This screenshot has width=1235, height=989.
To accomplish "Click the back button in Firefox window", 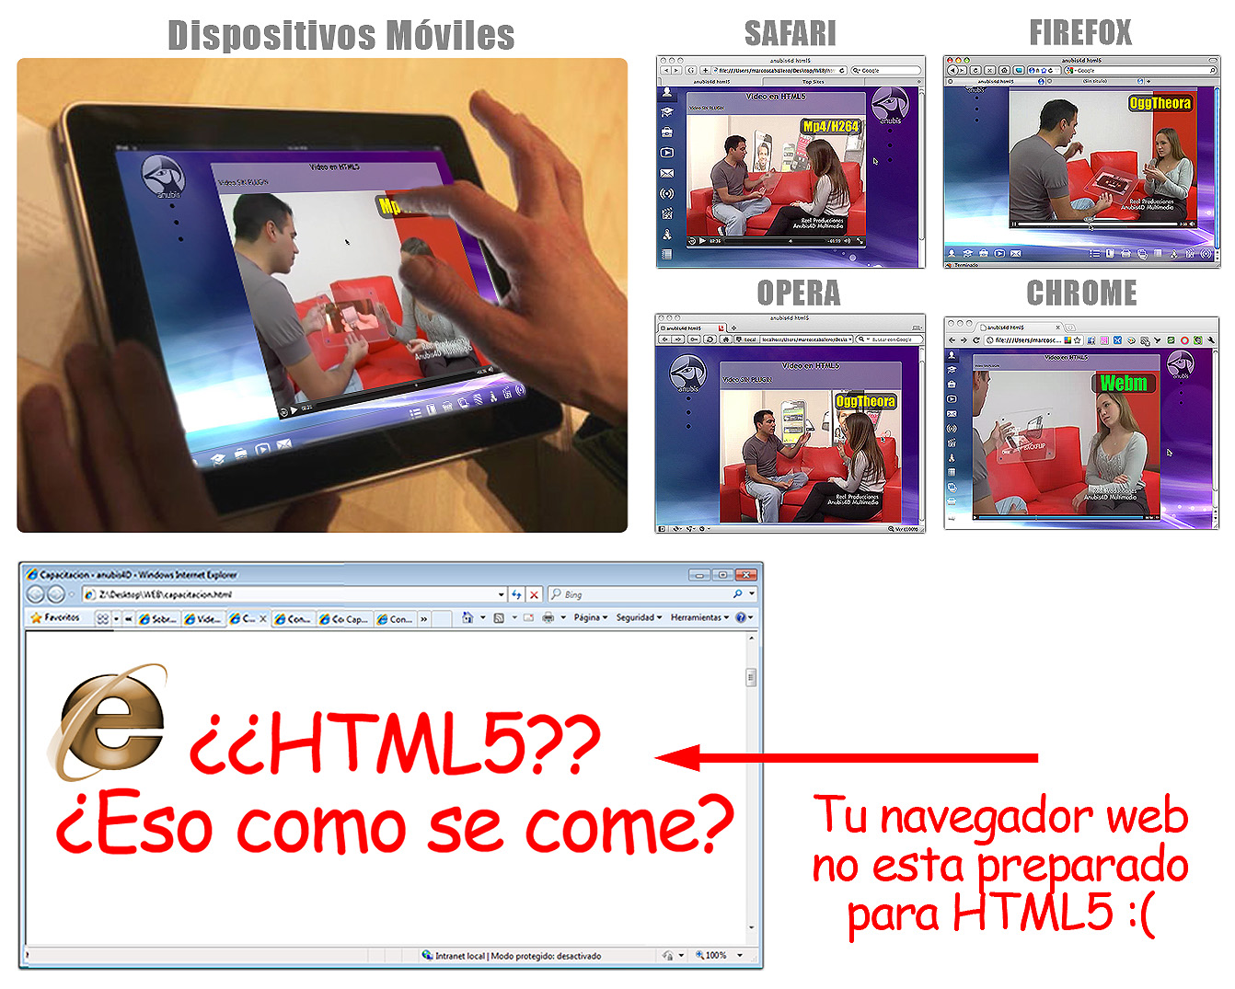I will [x=952, y=70].
